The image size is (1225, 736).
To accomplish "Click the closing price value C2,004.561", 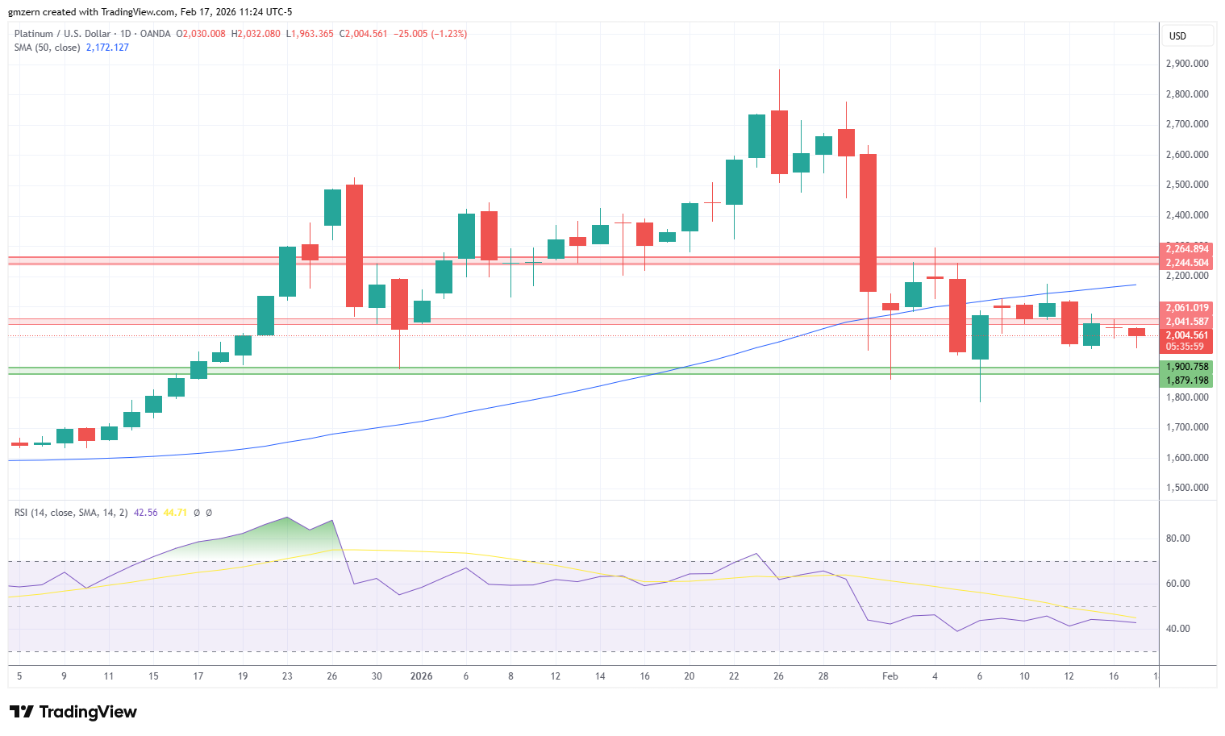I will (x=363, y=34).
